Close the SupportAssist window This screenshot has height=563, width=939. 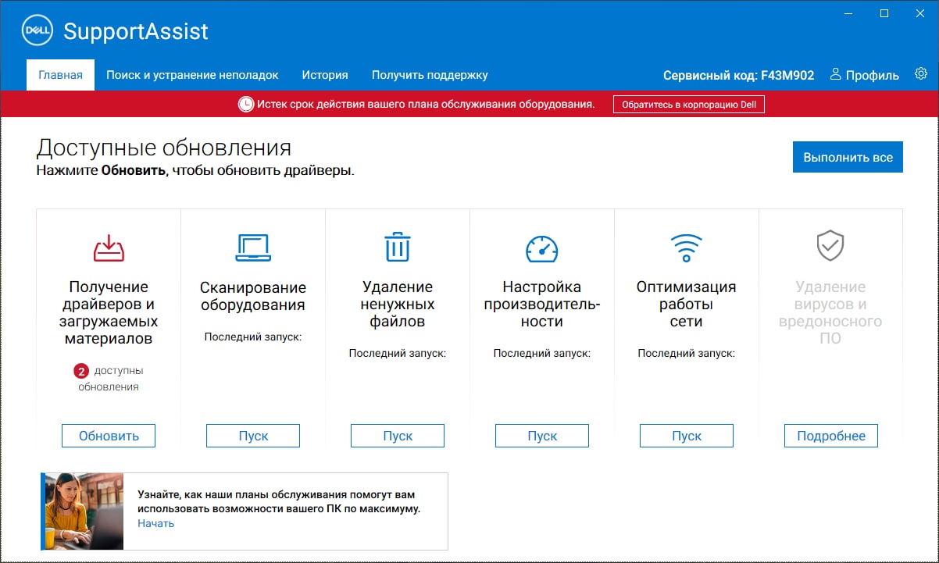click(x=920, y=13)
